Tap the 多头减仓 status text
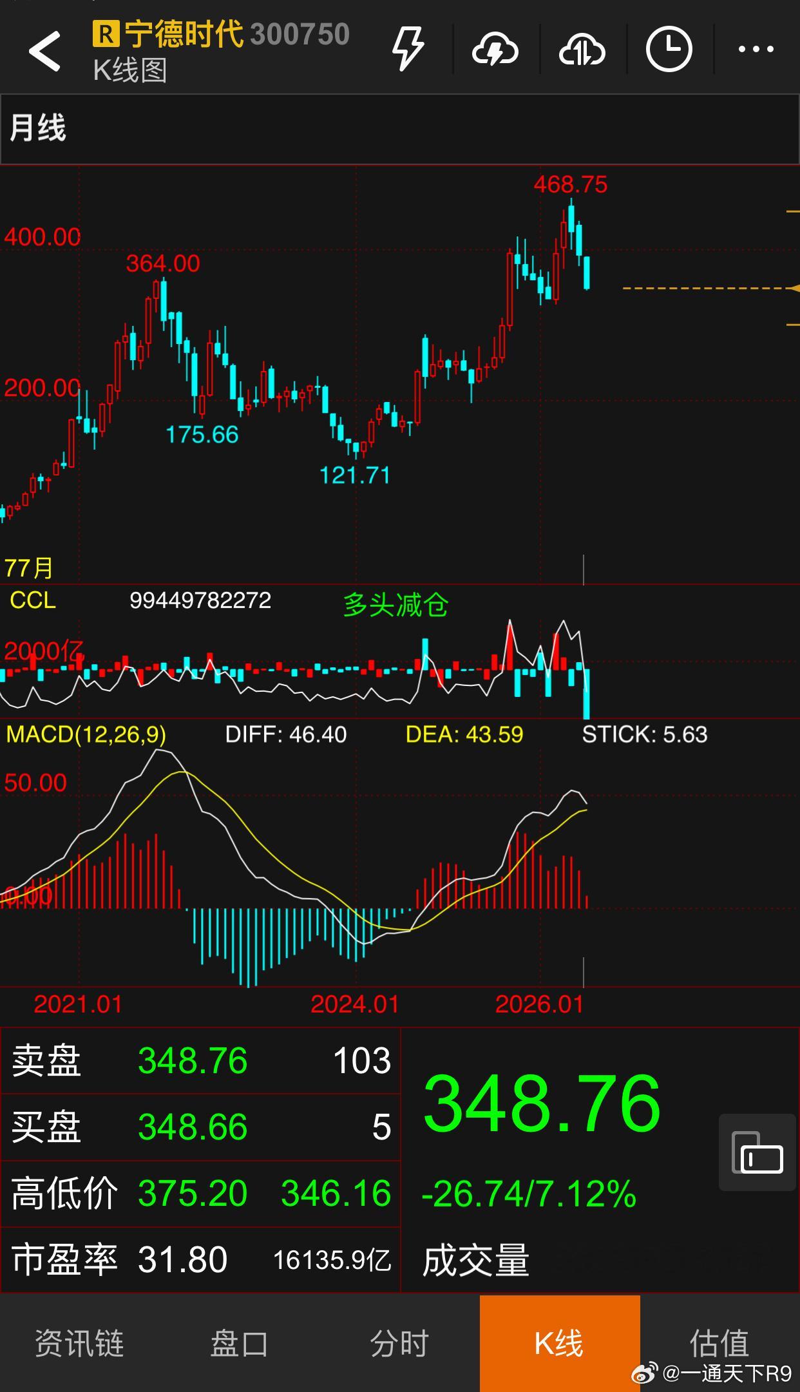 [x=395, y=605]
